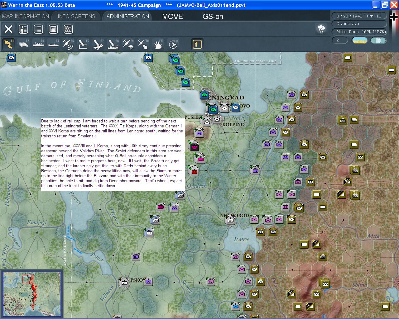Click the crossed white flags icon
Viewport: 399px width, 319px height.
tap(321, 29)
